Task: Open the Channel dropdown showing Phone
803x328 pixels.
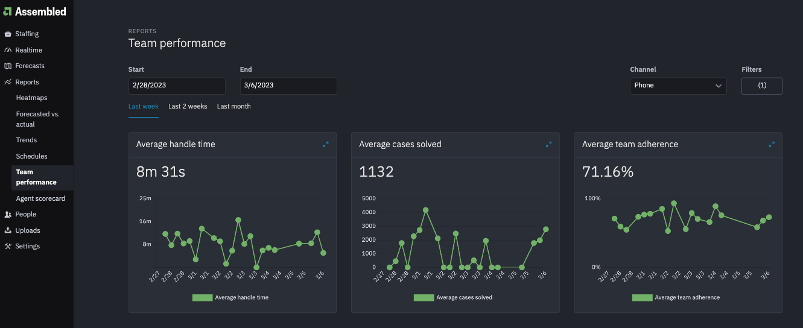Action: tap(678, 86)
